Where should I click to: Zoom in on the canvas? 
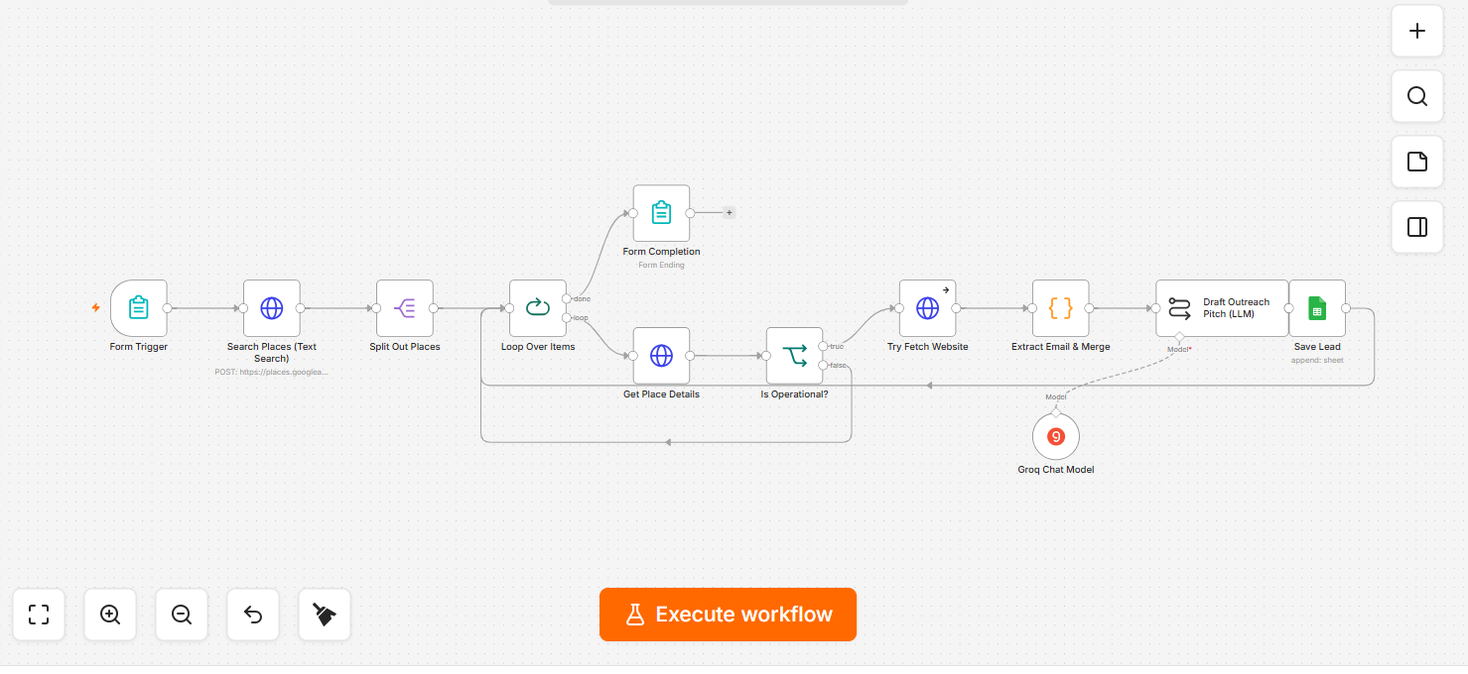(x=110, y=615)
